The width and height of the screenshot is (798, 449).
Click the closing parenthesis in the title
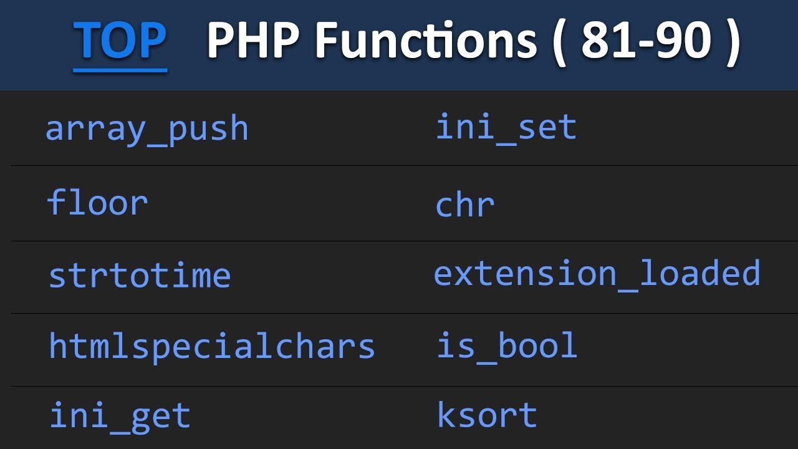(x=732, y=42)
